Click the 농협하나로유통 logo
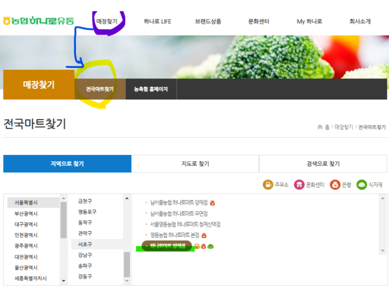The width and height of the screenshot is (389, 287). (38, 21)
